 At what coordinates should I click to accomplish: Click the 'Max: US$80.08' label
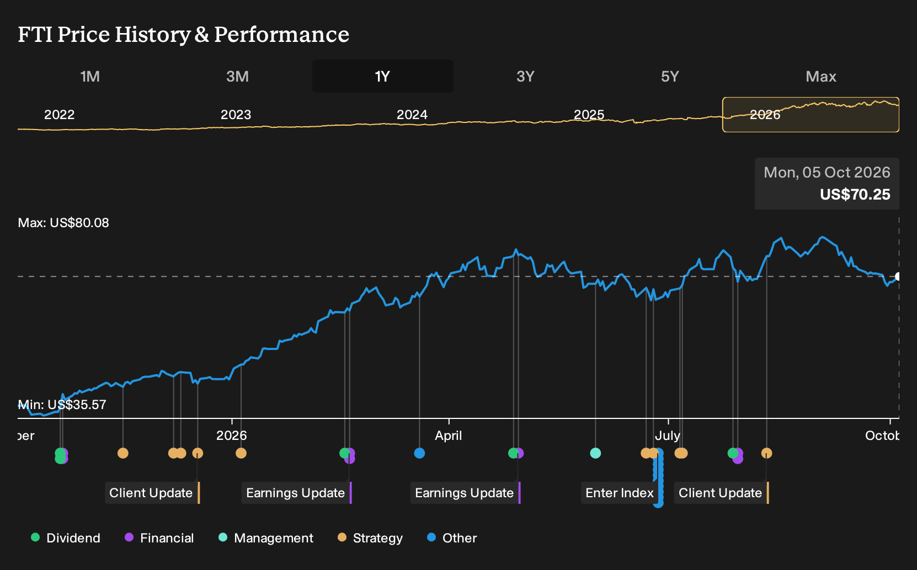click(63, 223)
